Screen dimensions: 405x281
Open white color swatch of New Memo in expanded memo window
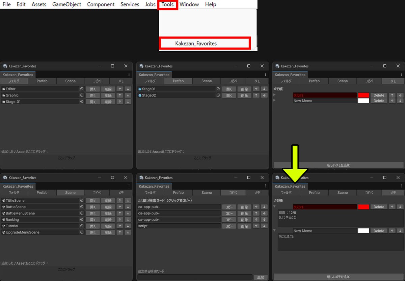pos(363,231)
